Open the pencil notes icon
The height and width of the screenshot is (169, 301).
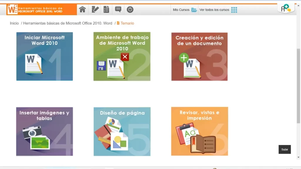[x=95, y=9]
